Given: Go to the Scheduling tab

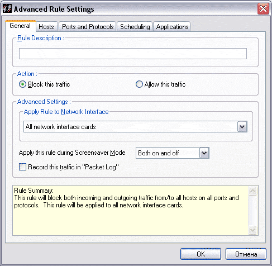Looking at the screenshot, I should click(x=135, y=27).
